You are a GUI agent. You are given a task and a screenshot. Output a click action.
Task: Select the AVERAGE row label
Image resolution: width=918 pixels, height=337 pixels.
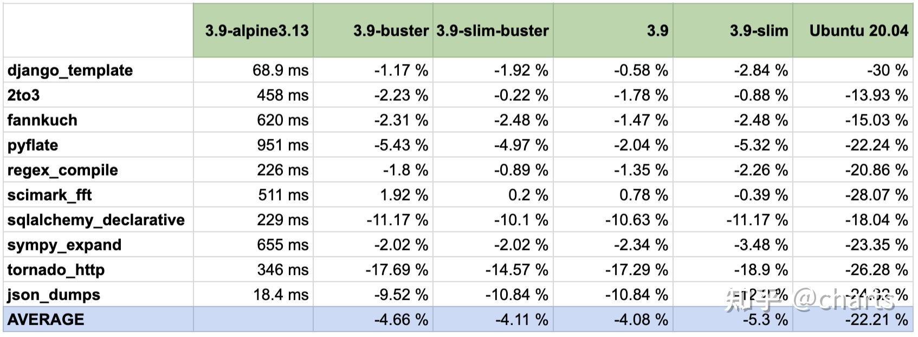click(x=46, y=320)
